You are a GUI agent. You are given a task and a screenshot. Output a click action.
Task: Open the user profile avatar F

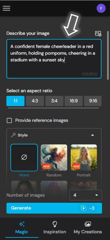101,8
